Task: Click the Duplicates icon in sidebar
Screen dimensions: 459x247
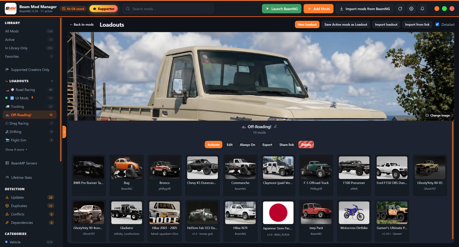Action: coord(7,206)
